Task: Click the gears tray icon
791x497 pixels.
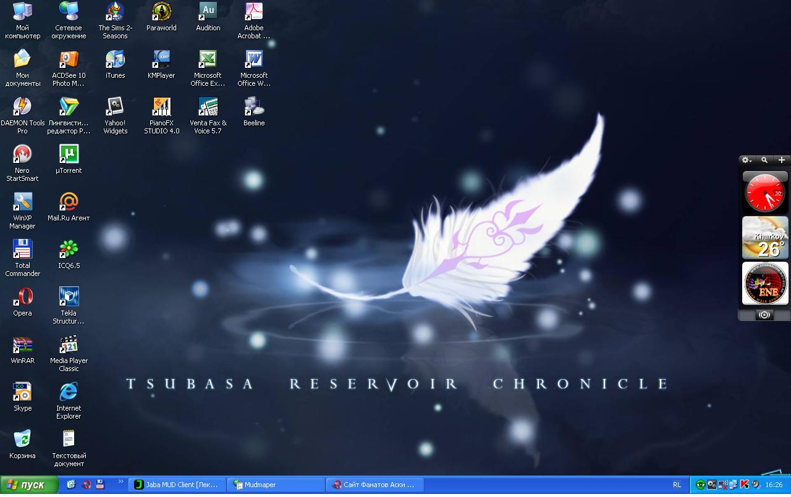Action: click(x=711, y=485)
